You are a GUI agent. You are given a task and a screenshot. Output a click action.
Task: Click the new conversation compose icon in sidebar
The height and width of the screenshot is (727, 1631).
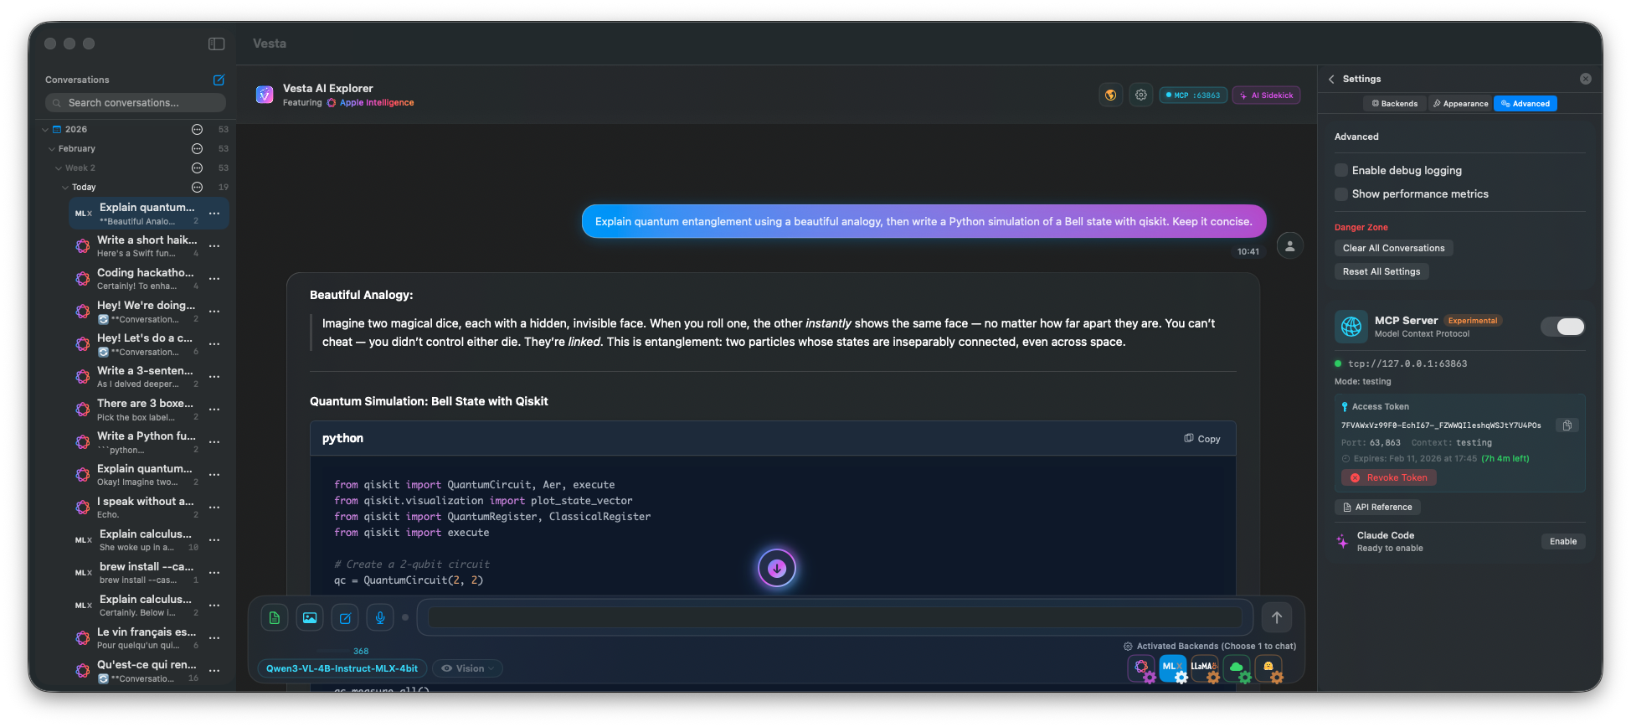pos(219,80)
